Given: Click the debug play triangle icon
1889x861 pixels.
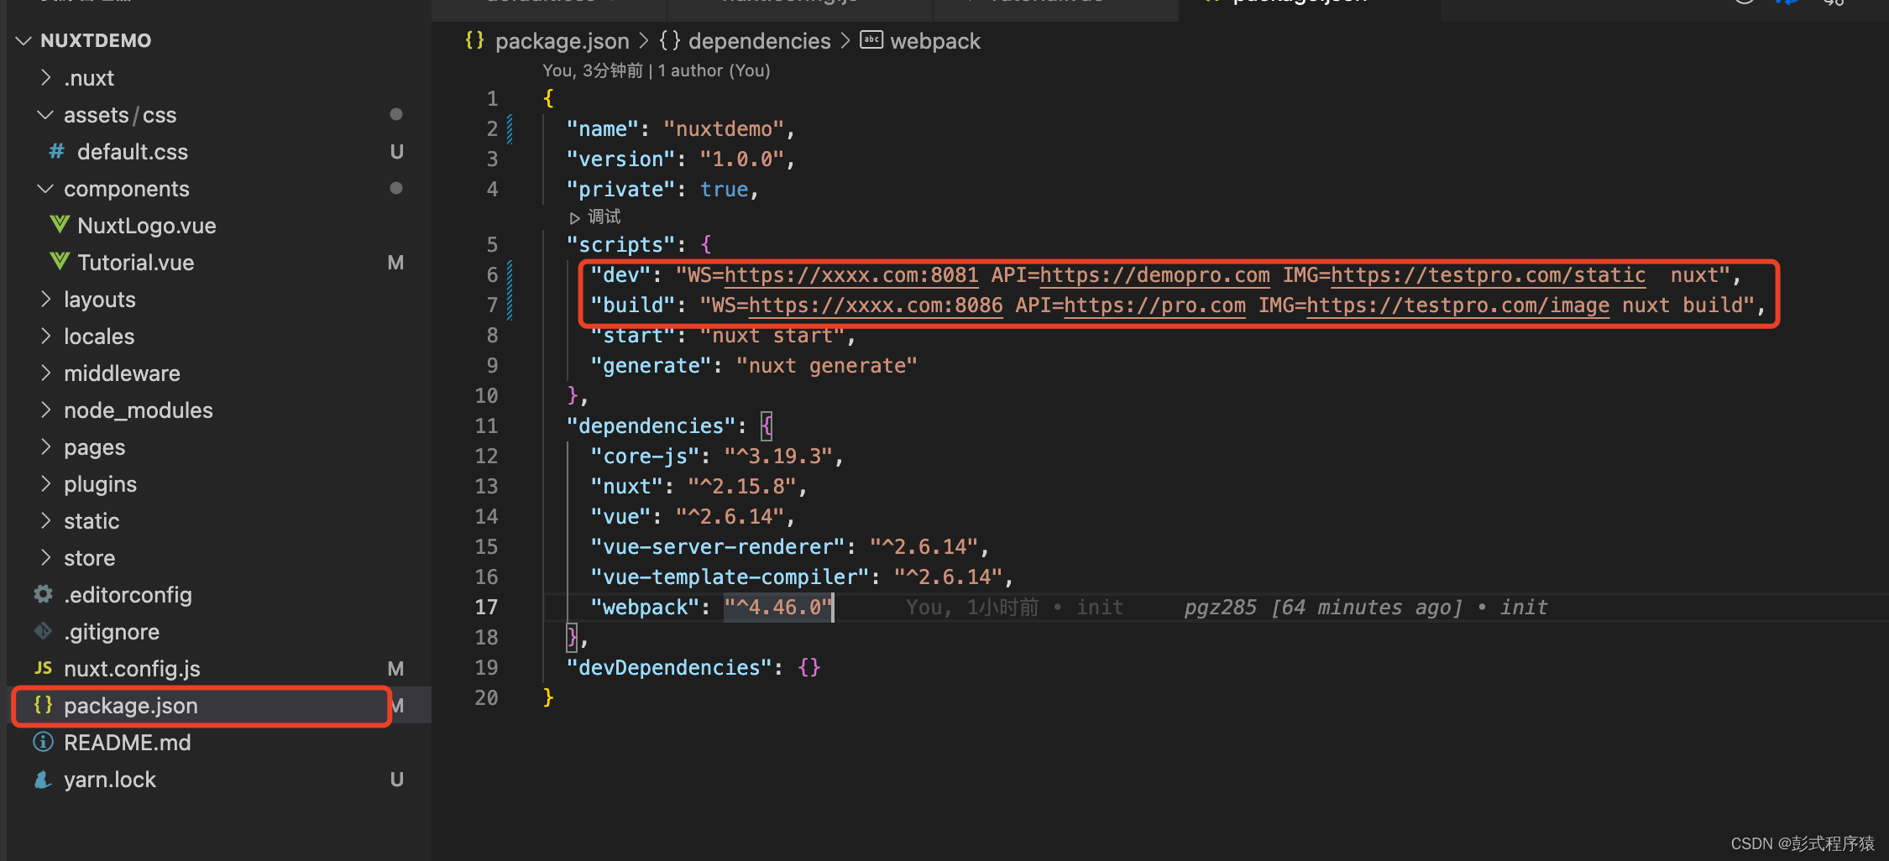Looking at the screenshot, I should tap(575, 218).
